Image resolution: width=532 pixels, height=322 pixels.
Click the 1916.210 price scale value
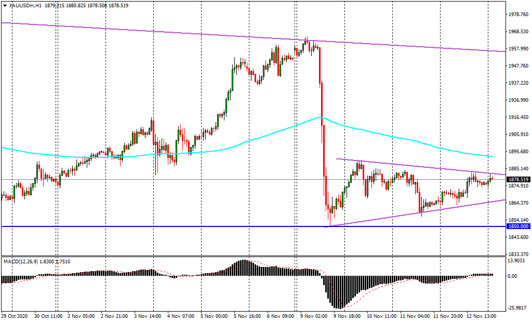click(519, 117)
